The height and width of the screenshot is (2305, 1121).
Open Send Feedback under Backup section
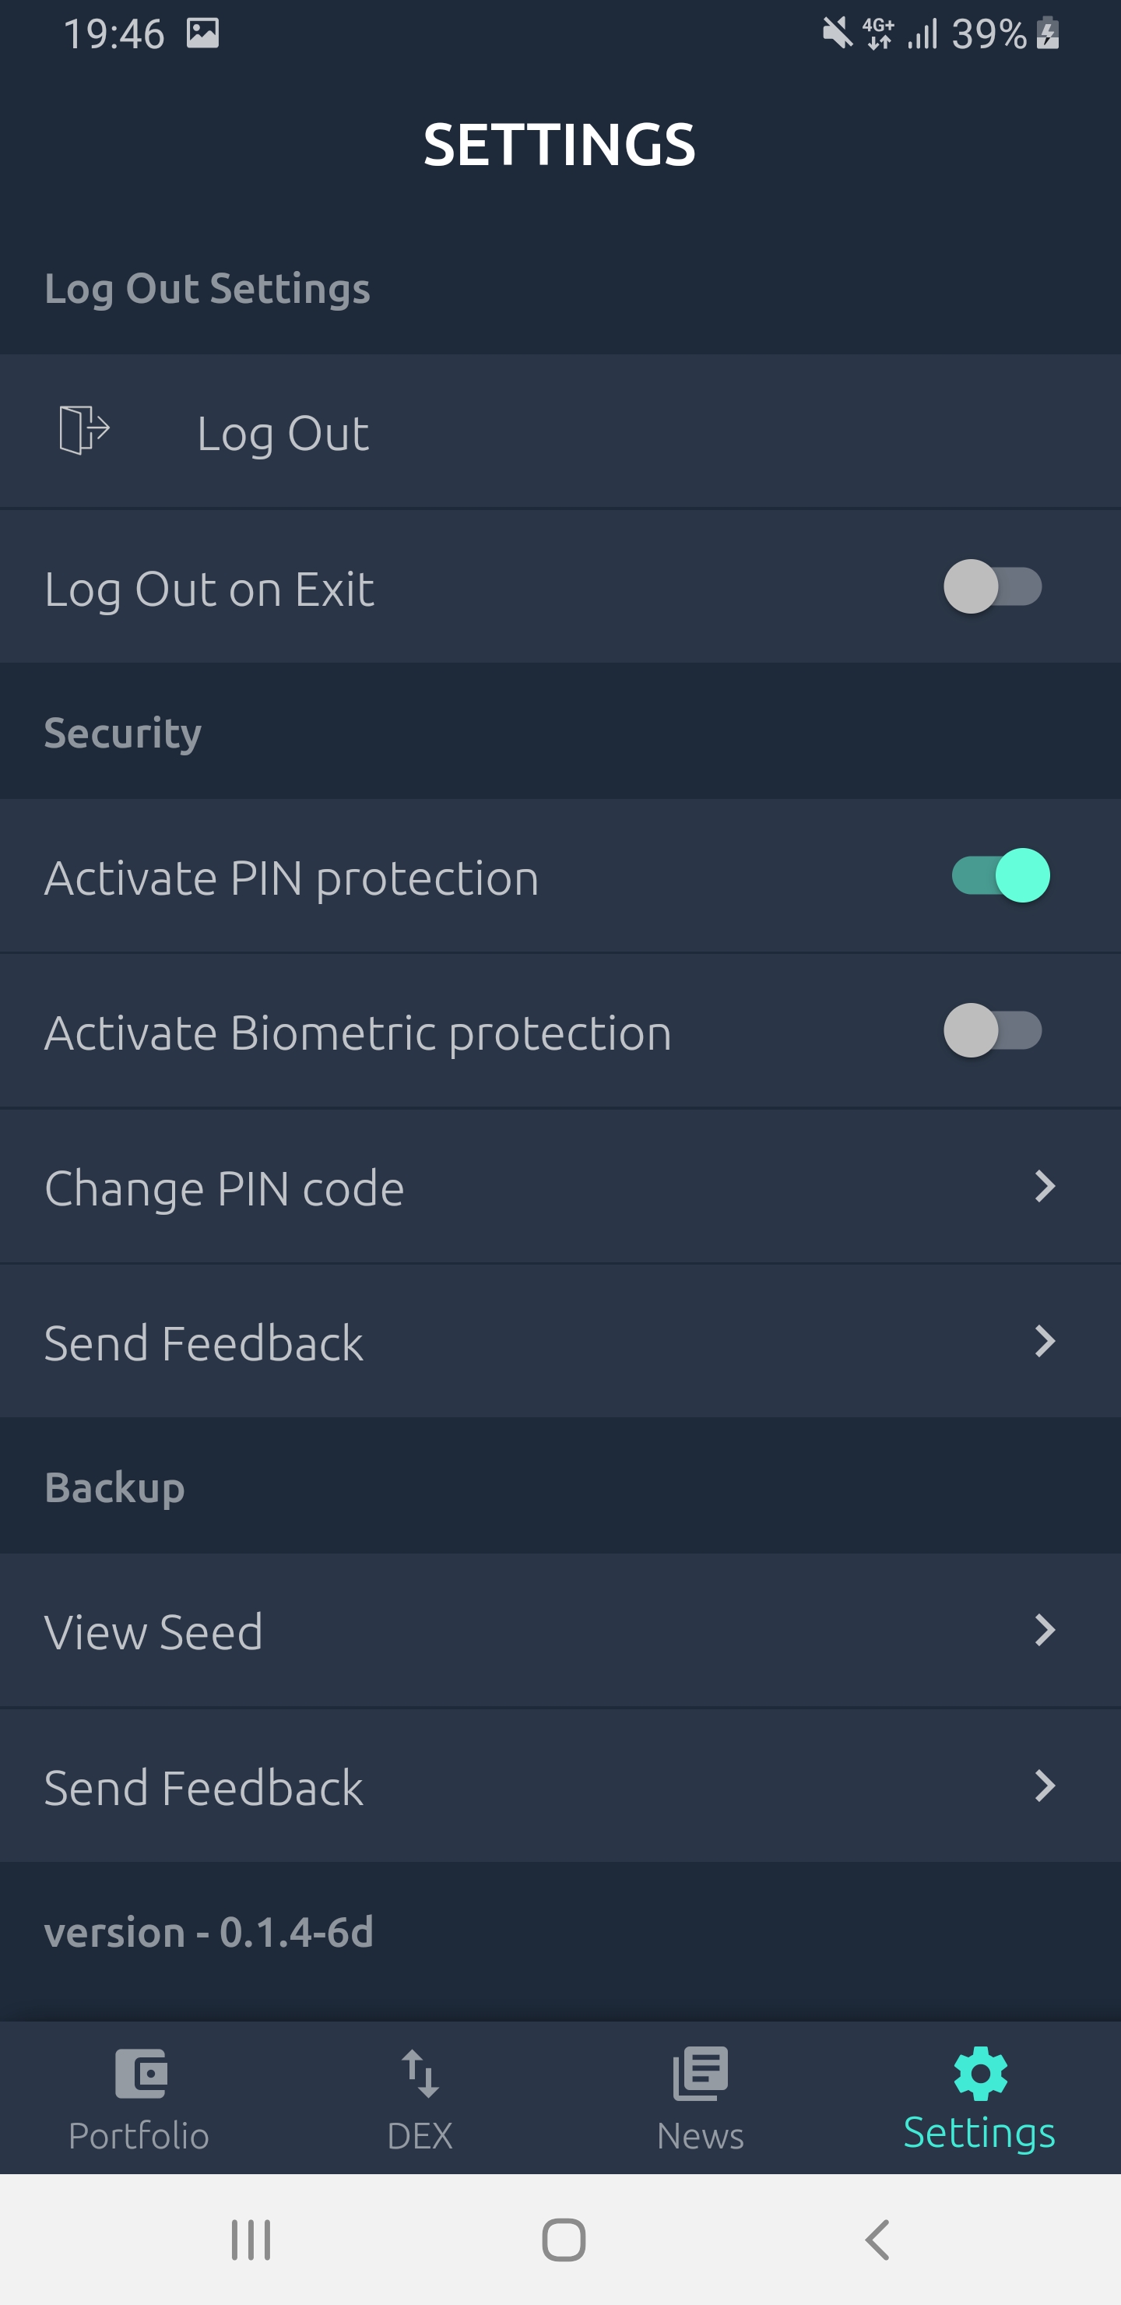204,1788
